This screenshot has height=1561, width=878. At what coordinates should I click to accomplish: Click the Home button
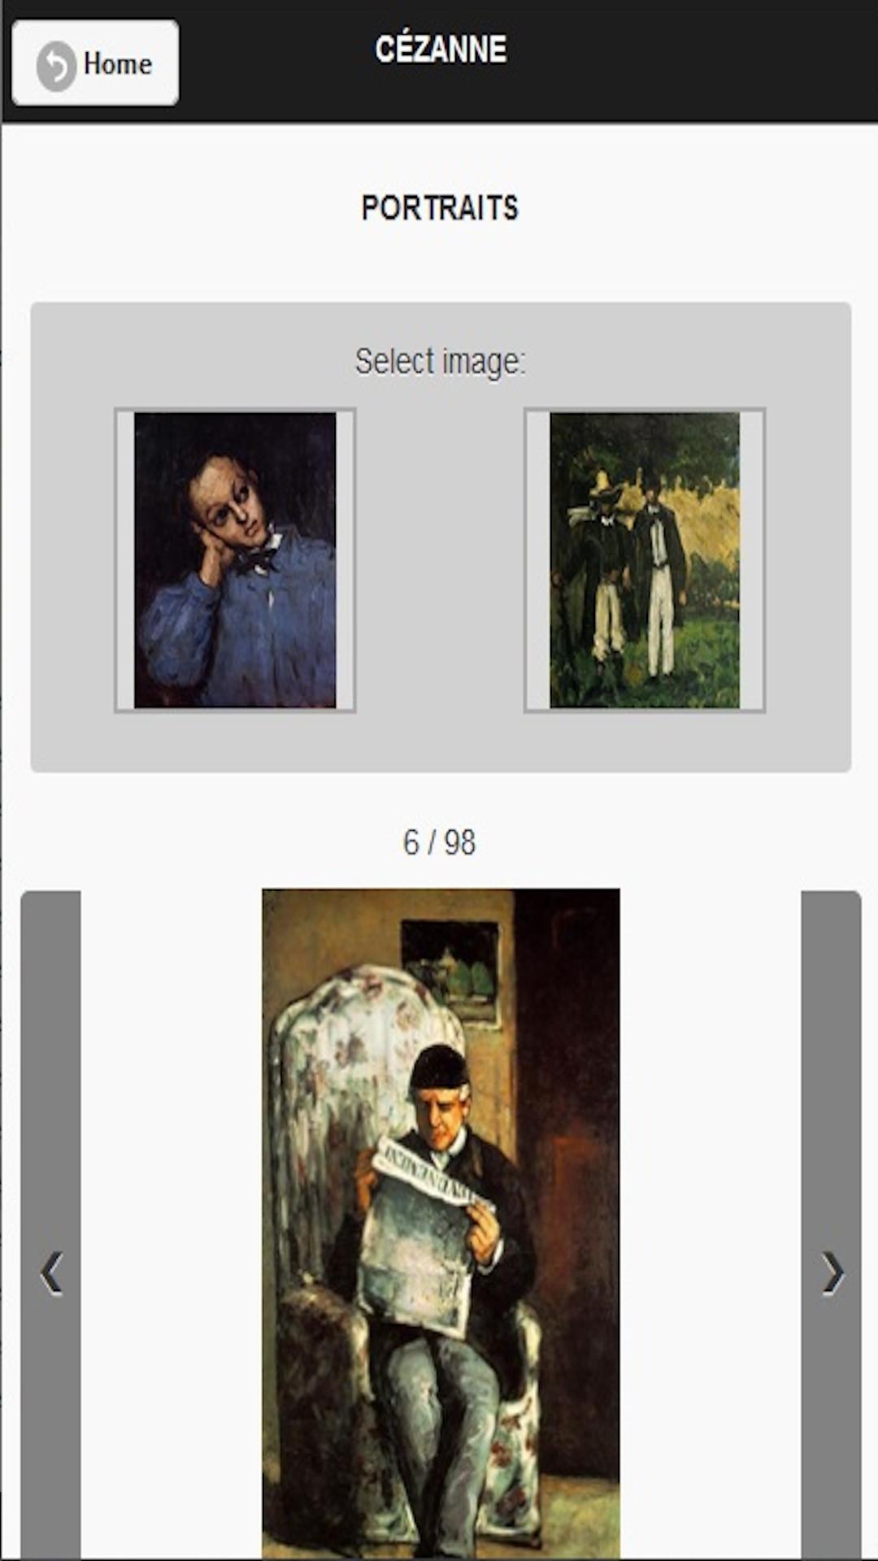96,63
